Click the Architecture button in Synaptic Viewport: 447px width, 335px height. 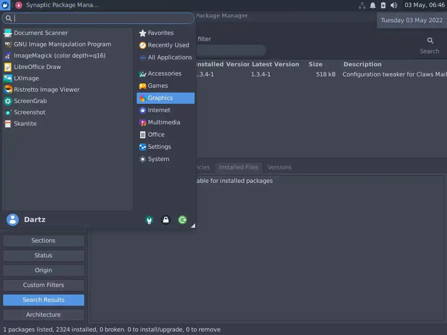click(x=44, y=315)
